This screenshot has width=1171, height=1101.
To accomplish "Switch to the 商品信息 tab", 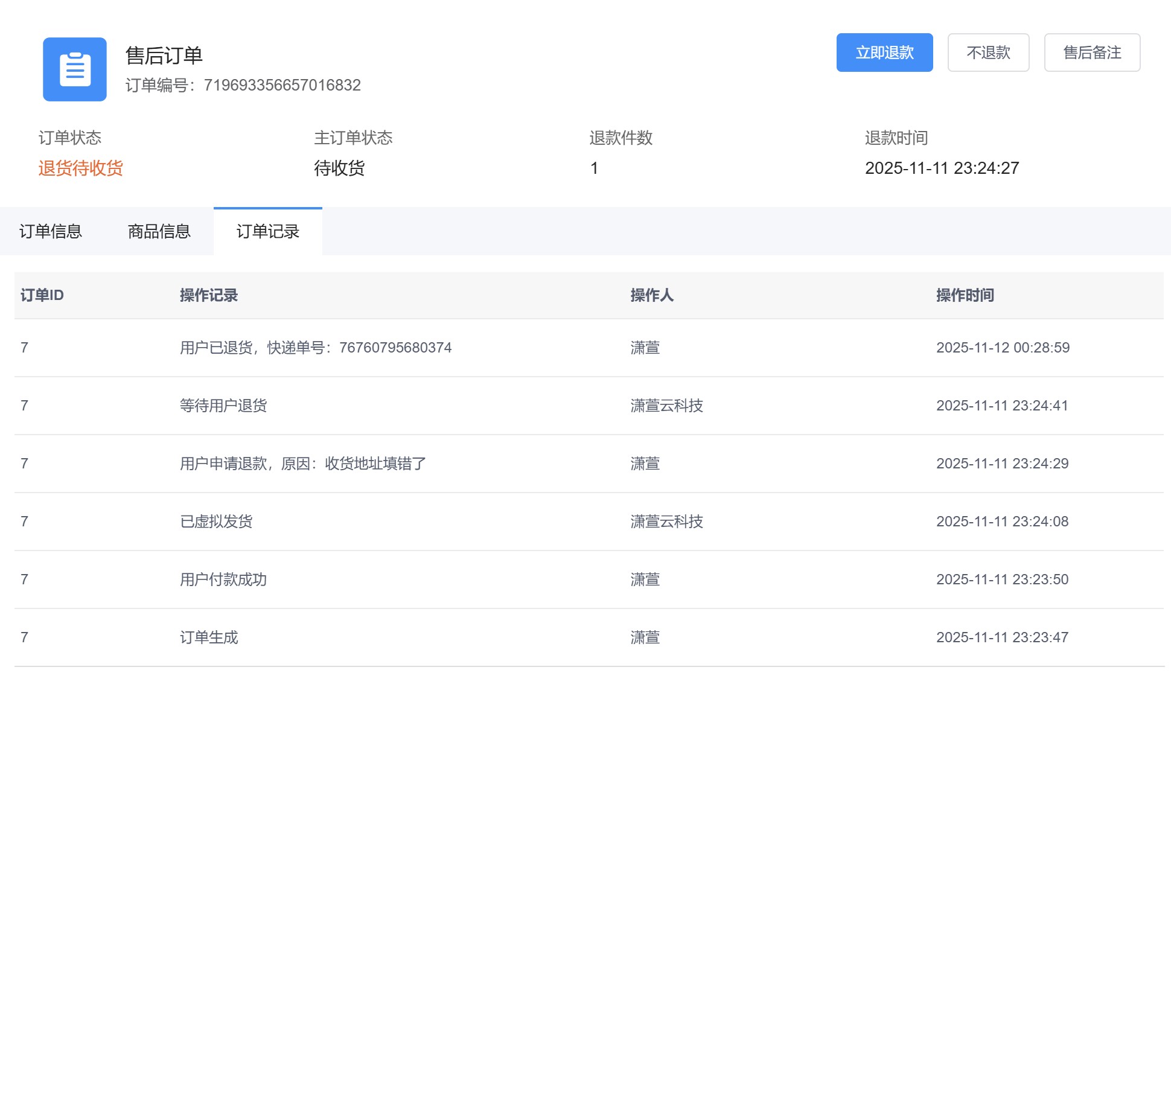I will [x=159, y=231].
